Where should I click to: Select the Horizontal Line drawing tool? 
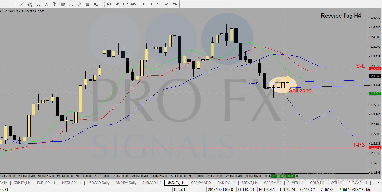click(14, 4)
